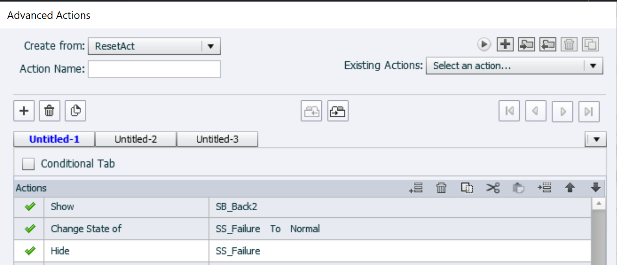Screen dimensions: 617x265
Task: Select the Change State of action cell
Action: coord(126,229)
